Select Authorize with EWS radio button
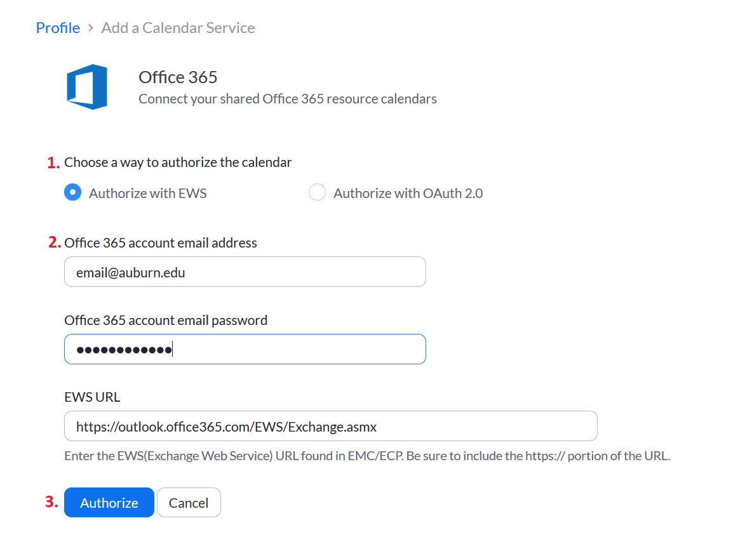The height and width of the screenshot is (556, 745). coord(72,192)
